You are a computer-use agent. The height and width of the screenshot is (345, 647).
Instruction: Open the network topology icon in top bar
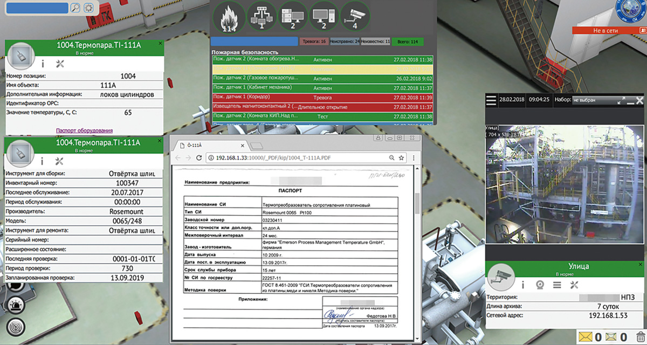261,17
